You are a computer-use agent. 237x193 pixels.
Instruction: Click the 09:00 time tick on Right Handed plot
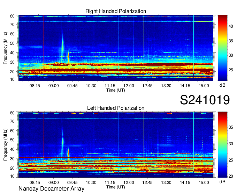(54, 86)
